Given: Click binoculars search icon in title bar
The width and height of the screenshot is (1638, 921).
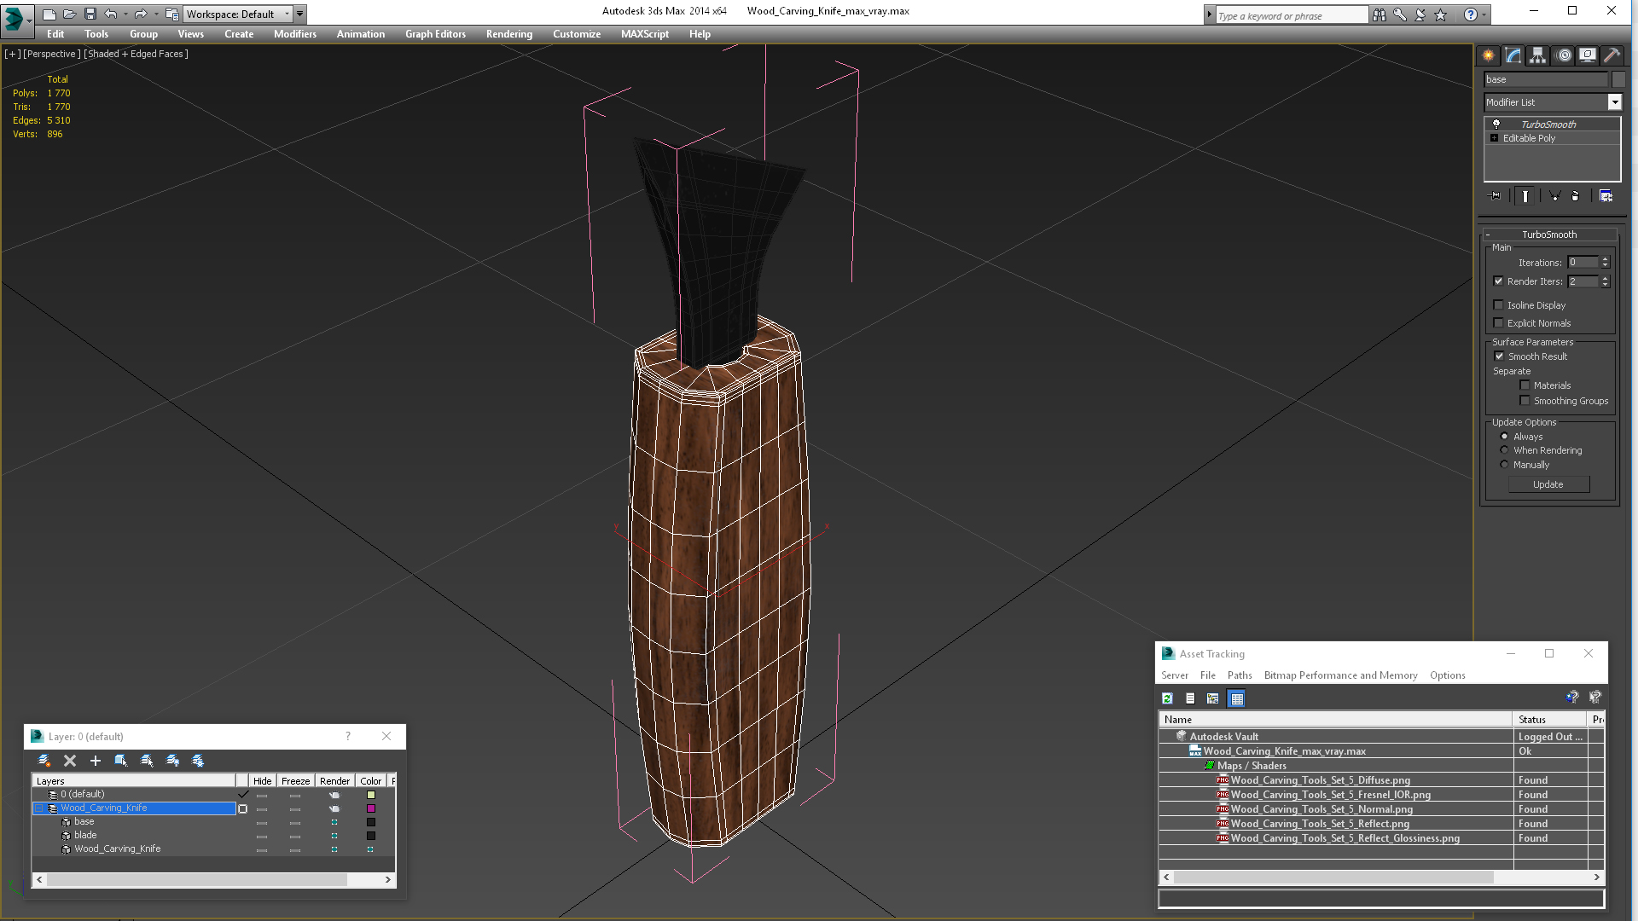Looking at the screenshot, I should tap(1380, 14).
